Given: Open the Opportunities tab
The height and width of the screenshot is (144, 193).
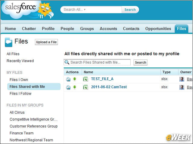Looking at the screenshot, I should point(158,28).
